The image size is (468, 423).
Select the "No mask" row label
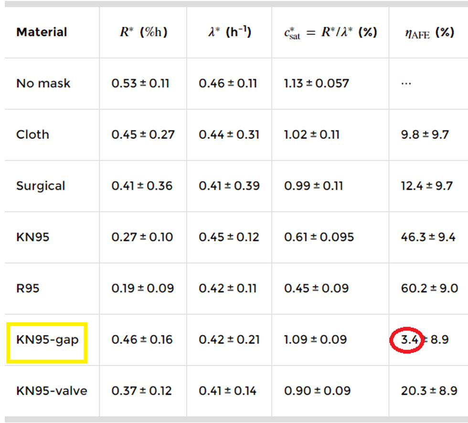pyautogui.click(x=43, y=83)
